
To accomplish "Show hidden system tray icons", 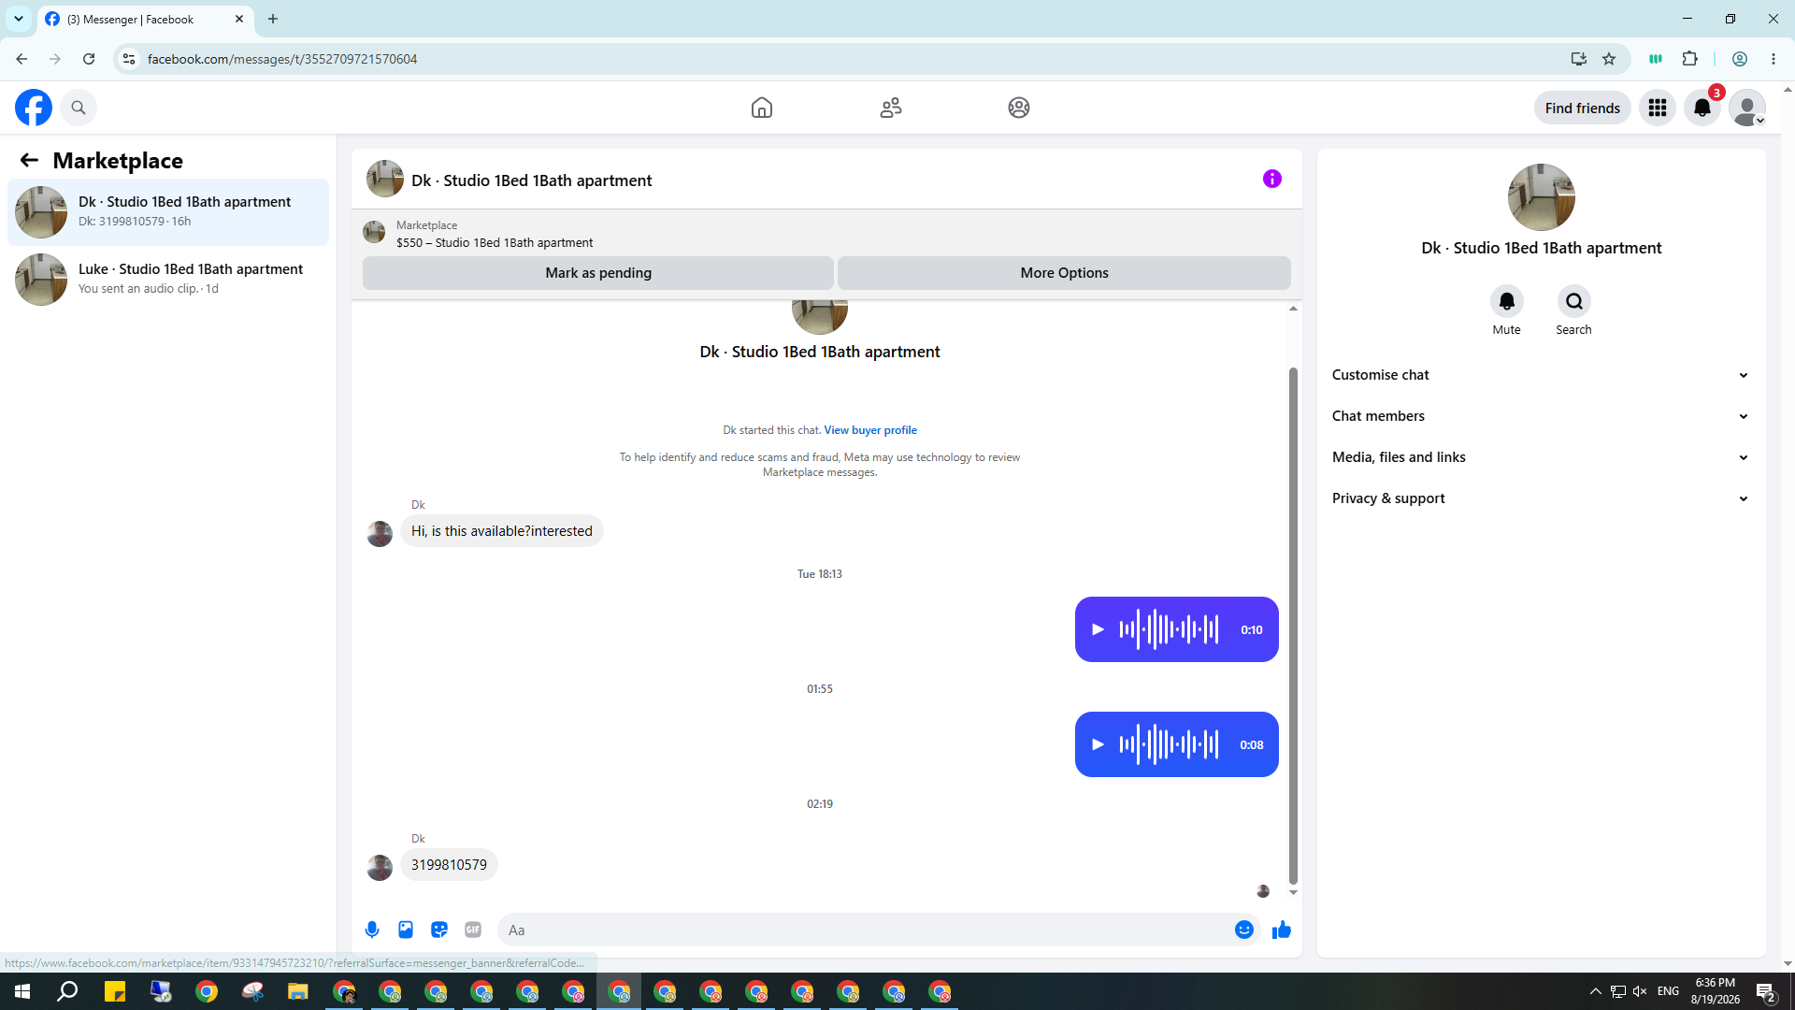I will pyautogui.click(x=1596, y=991).
